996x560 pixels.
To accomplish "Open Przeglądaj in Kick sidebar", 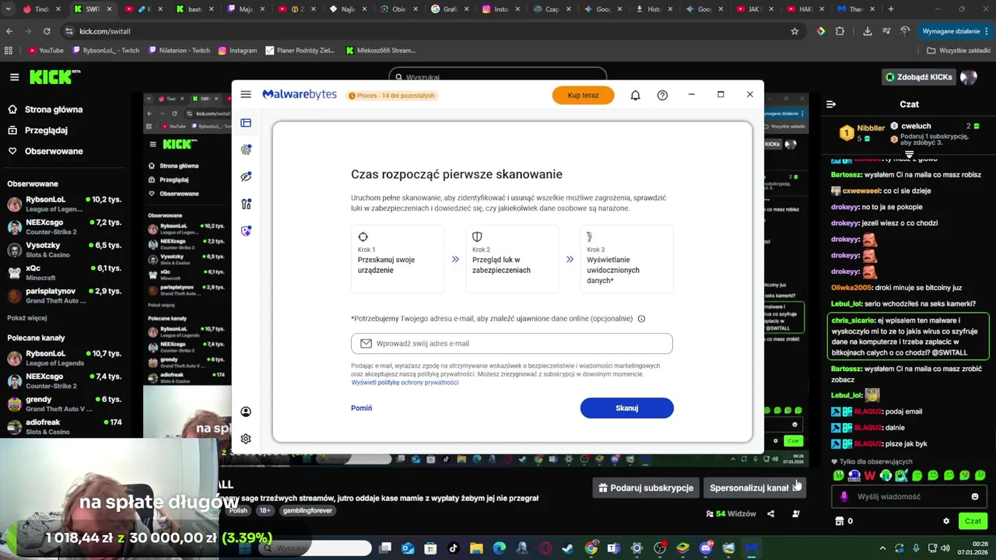I will click(38, 131).
